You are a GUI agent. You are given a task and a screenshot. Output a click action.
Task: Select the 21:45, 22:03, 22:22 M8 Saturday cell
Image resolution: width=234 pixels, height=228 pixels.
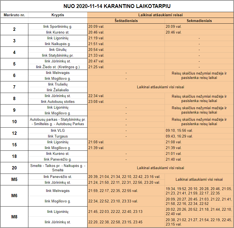pos(126,212)
